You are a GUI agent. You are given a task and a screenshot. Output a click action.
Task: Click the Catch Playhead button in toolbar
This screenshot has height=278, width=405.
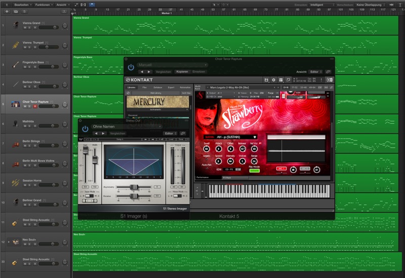tap(92, 5)
